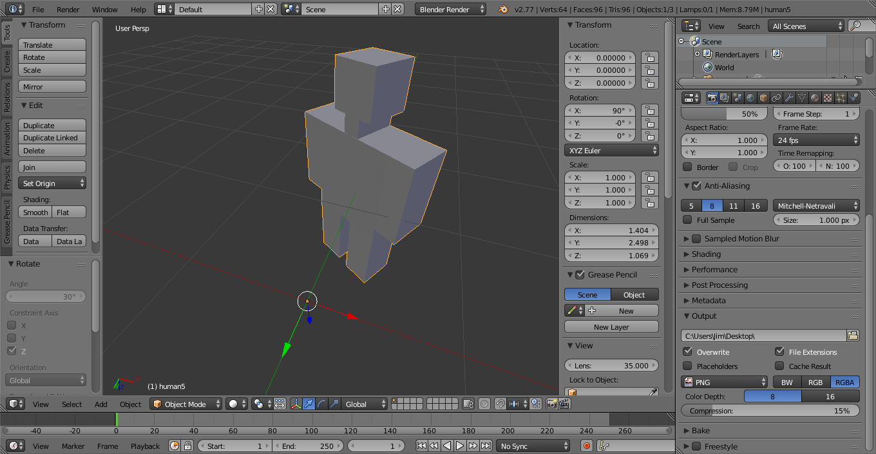Open the Set Origin dropdown

coord(52,184)
